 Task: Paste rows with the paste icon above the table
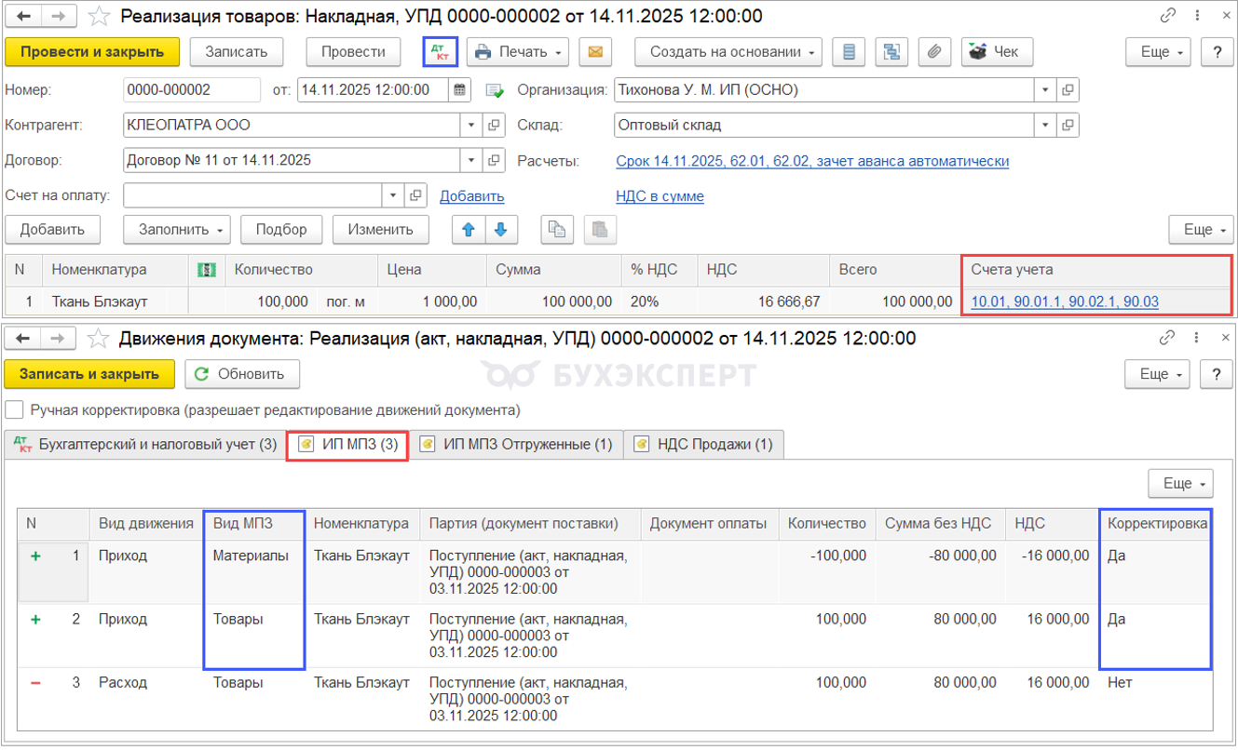click(x=599, y=229)
